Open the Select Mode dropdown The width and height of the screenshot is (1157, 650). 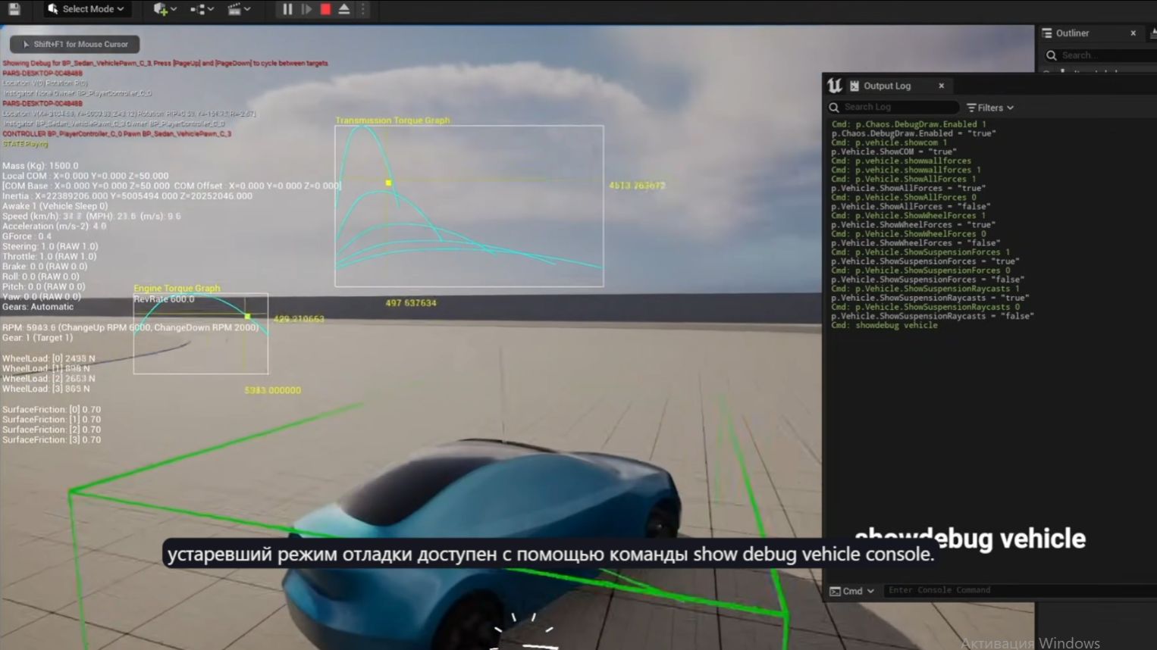86,9
